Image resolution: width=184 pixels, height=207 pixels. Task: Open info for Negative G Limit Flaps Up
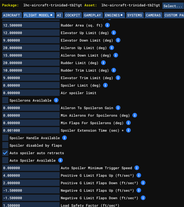pyautogui.click(x=139, y=190)
